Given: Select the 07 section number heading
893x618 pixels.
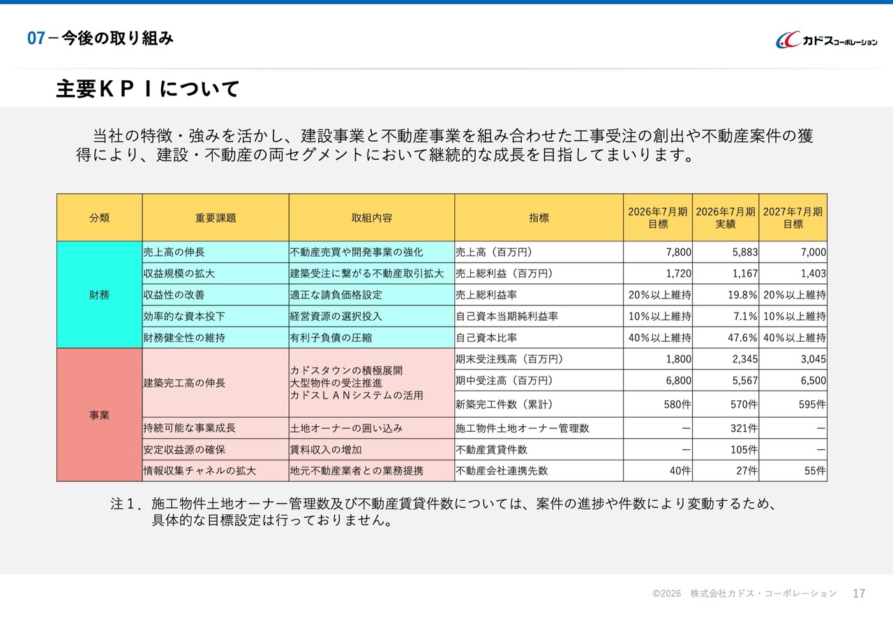Looking at the screenshot, I should click(36, 39).
